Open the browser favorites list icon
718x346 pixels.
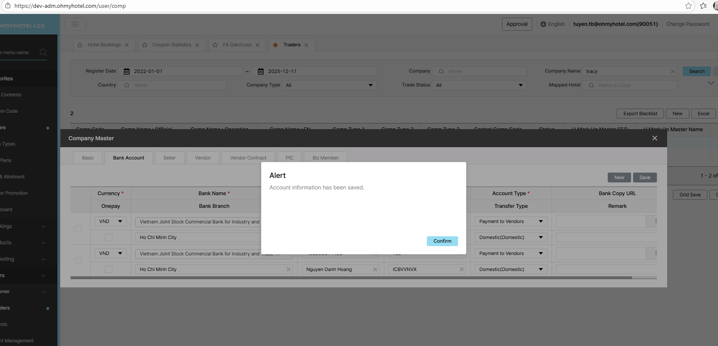[703, 6]
